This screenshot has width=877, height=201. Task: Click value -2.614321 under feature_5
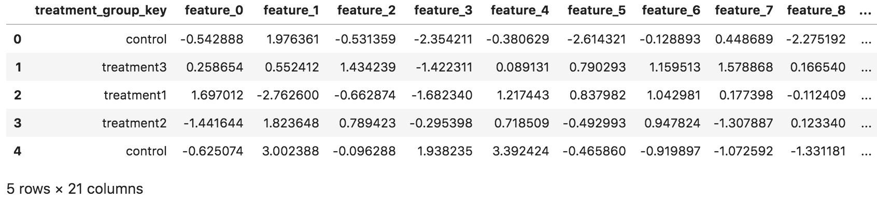tap(596, 39)
